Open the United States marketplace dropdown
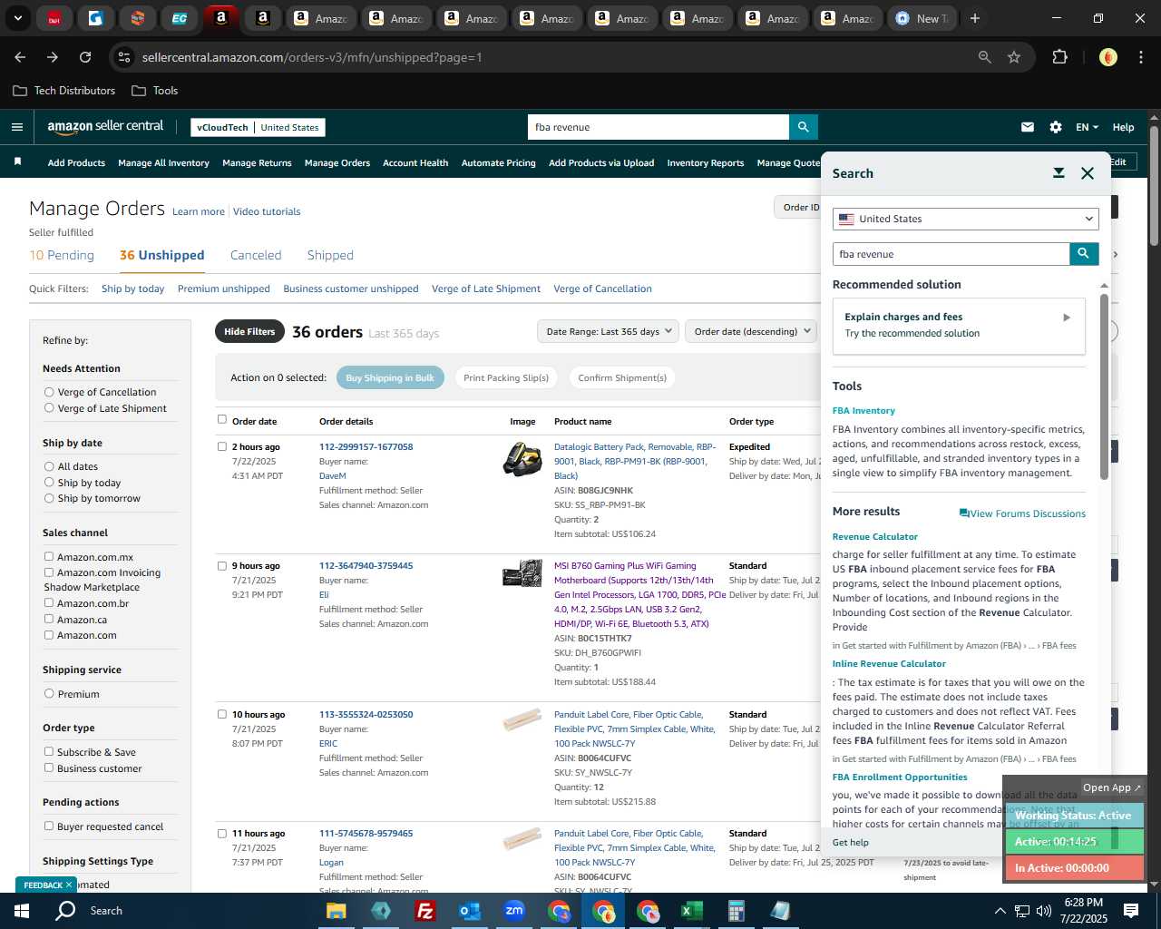1161x929 pixels. pos(966,219)
